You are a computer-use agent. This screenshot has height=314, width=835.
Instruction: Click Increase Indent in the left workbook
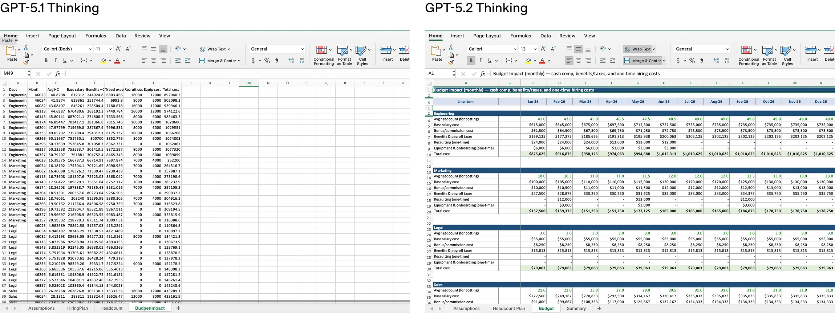click(187, 61)
